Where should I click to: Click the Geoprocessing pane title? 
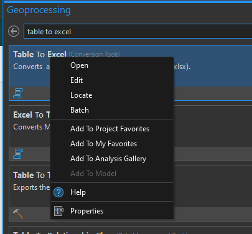pos(39,10)
